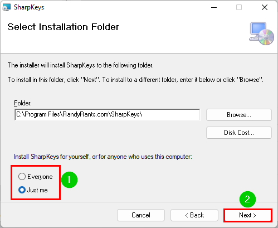The width and height of the screenshot is (278, 228).
Task: Check space with Disk Cost button
Action: (x=239, y=133)
